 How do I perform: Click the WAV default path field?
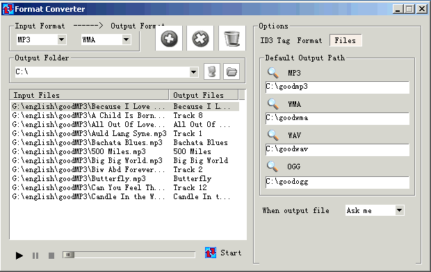(x=337, y=149)
